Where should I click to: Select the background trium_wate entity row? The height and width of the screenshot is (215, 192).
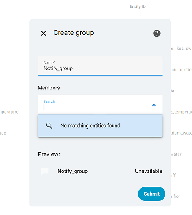[x=181, y=133]
